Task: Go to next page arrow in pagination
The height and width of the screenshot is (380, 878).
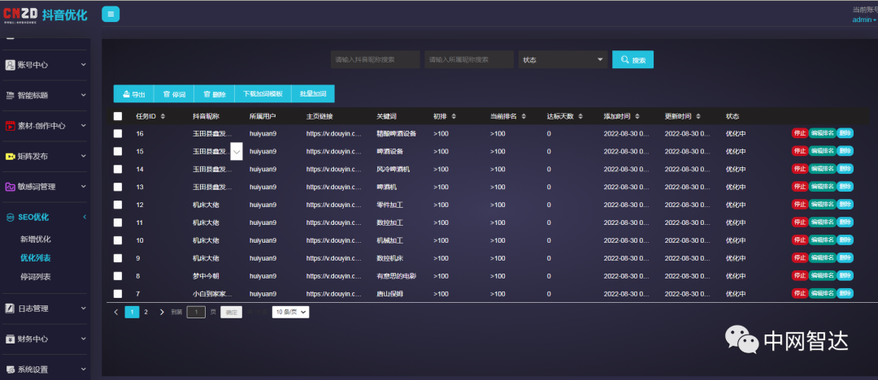Action: pyautogui.click(x=162, y=312)
